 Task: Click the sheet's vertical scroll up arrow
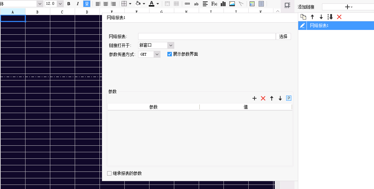[277, 11]
